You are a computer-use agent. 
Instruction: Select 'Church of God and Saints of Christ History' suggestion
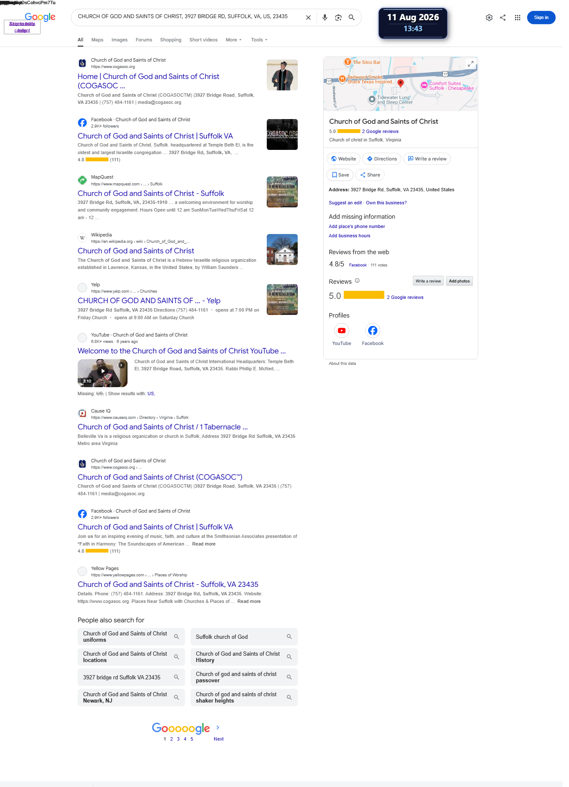tap(244, 657)
